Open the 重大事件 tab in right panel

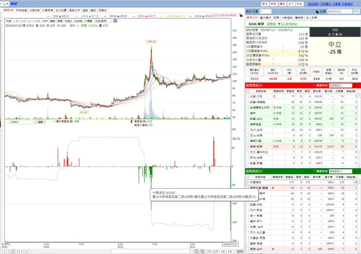click(265, 18)
